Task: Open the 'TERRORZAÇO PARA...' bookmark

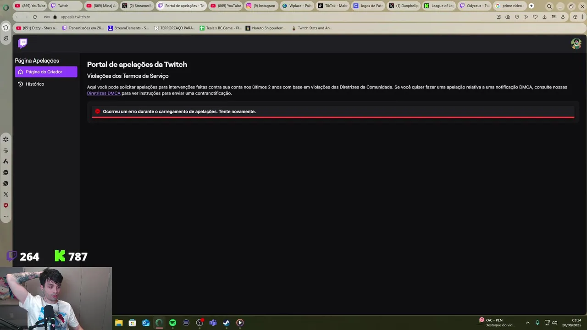Action: pos(175,28)
